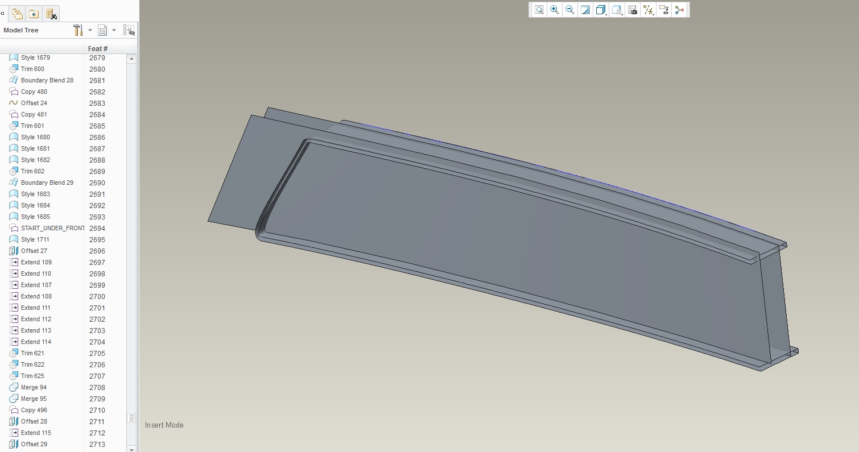The image size is (859, 452).
Task: Toggle the Annotation Display eye icon
Action: (664, 10)
